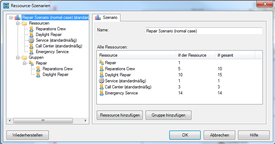Click the Repair group icon in resource table
Screen dimensions: 275x144
(101, 62)
